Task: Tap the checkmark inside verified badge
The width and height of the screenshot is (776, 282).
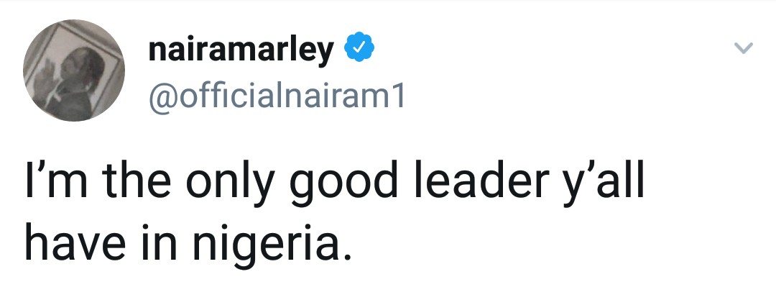Action: (359, 47)
